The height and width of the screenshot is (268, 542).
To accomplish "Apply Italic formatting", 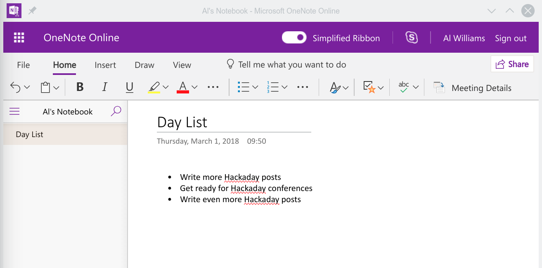I will coord(104,87).
